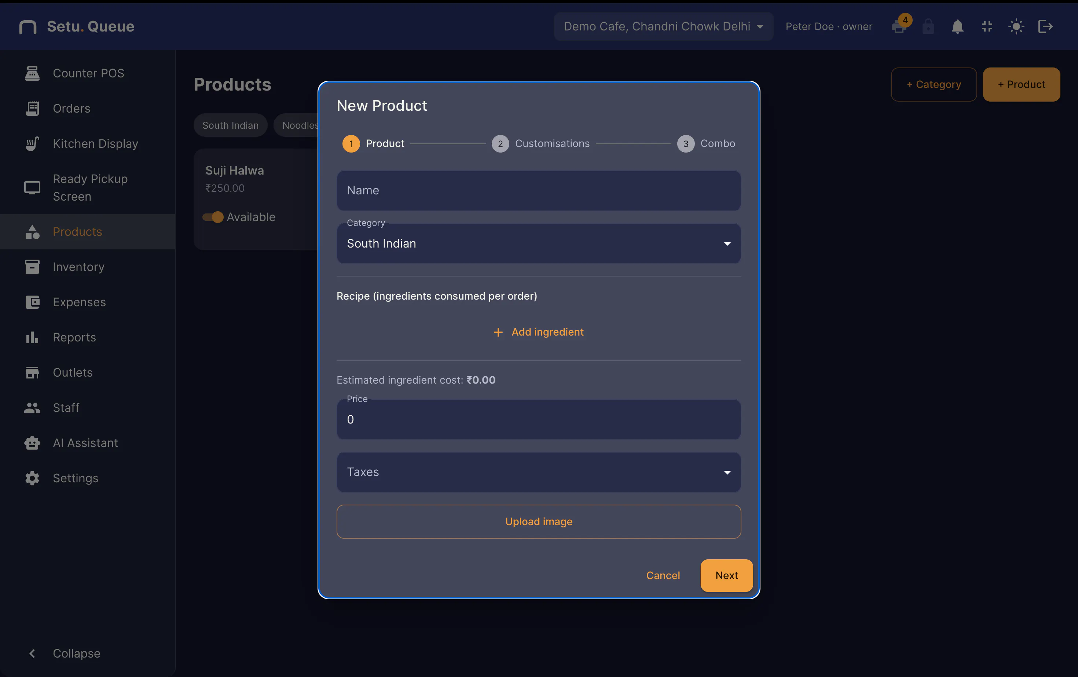Screen dimensions: 1078x677
Task: Open AI Assistant menu item
Action: click(x=88, y=443)
